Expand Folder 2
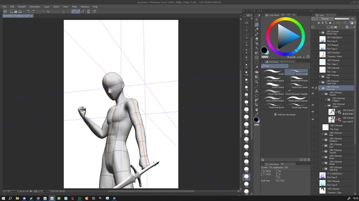Image resolution: width=359 pixels, height=201 pixels. click(x=325, y=99)
